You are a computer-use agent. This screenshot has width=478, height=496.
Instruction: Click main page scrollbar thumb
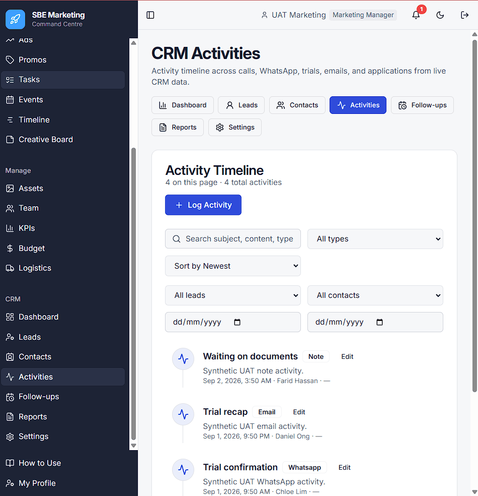coord(474,215)
